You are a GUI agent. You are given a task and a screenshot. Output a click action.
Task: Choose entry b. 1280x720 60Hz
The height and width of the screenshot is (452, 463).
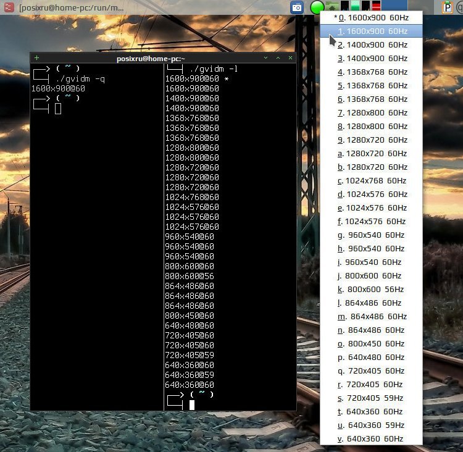tap(371, 167)
